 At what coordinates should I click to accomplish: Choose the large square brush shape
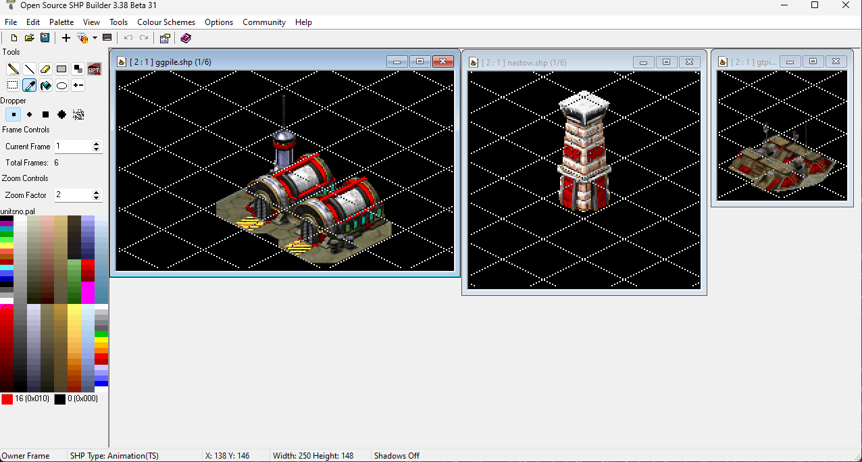point(45,115)
